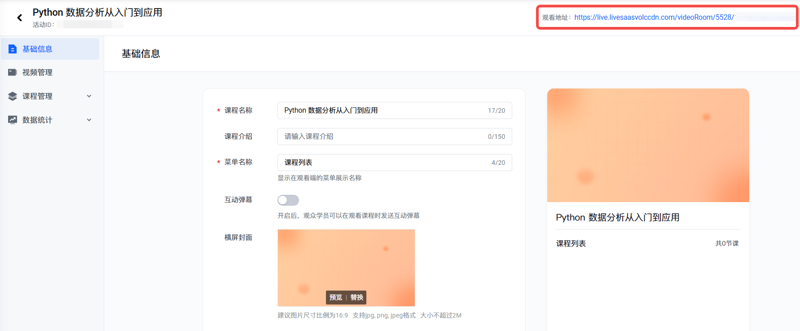Open the 观看地址 live room link

[654, 18]
